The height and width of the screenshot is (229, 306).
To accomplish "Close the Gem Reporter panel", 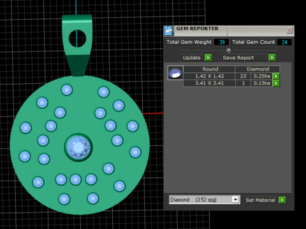I will (289, 31).
